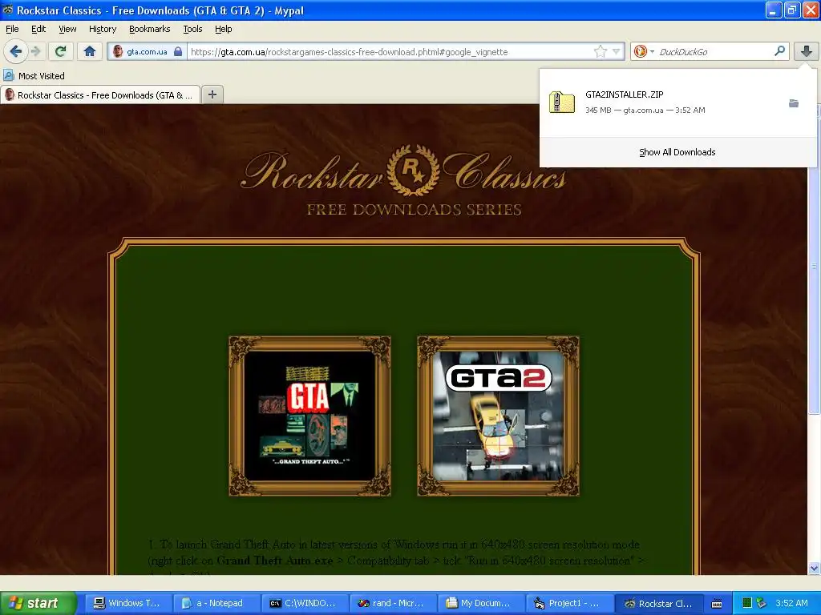Click Show All Downloads
The height and width of the screenshot is (615, 821).
click(677, 152)
